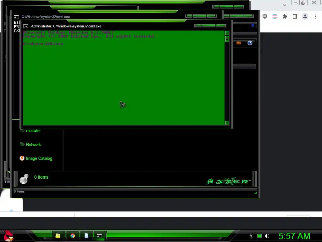Open the volume speaker tray icon
Image resolution: width=322 pixels, height=242 pixels.
pos(267,236)
